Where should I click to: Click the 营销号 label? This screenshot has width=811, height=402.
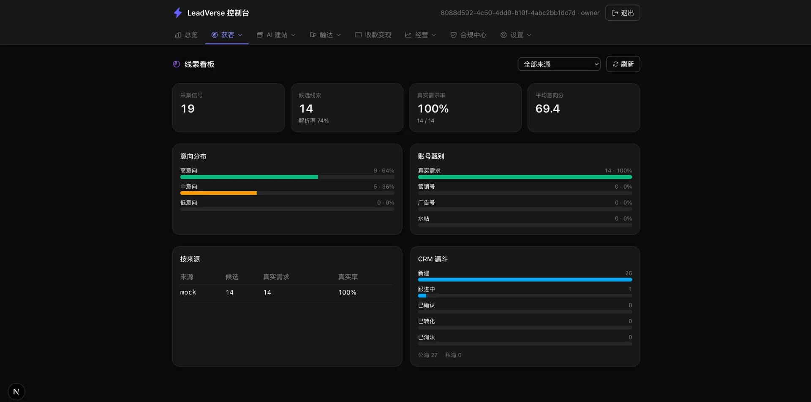(x=427, y=187)
